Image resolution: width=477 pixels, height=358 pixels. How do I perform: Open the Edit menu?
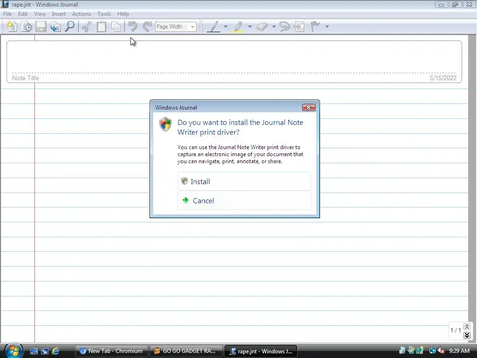[22, 14]
